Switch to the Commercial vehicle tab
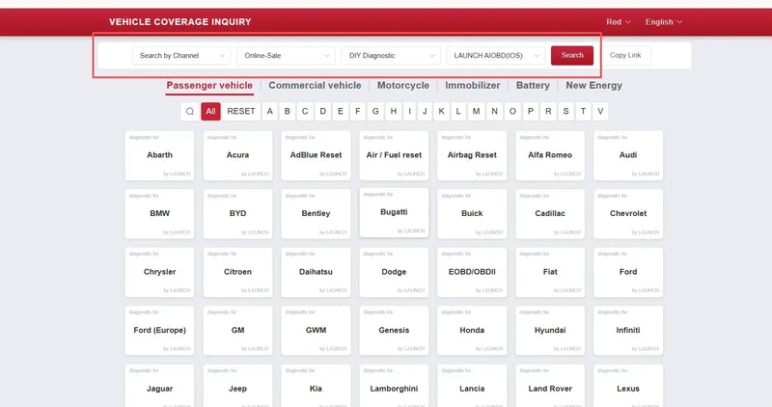The image size is (772, 407). pos(315,85)
